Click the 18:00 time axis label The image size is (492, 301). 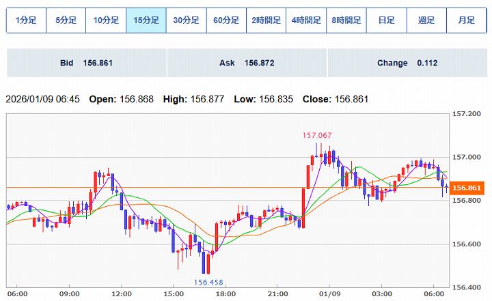tap(226, 294)
